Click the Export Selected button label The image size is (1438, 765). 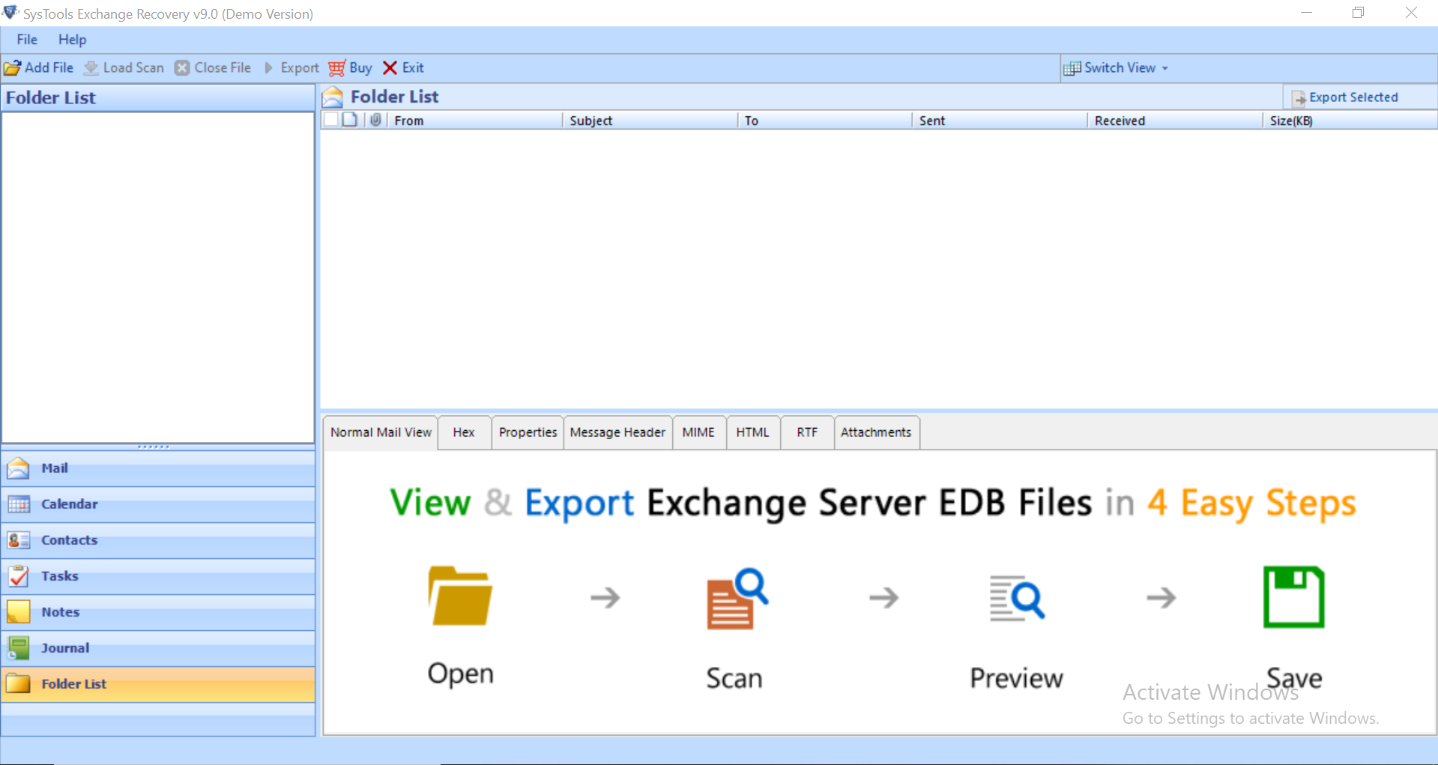pyautogui.click(x=1353, y=97)
